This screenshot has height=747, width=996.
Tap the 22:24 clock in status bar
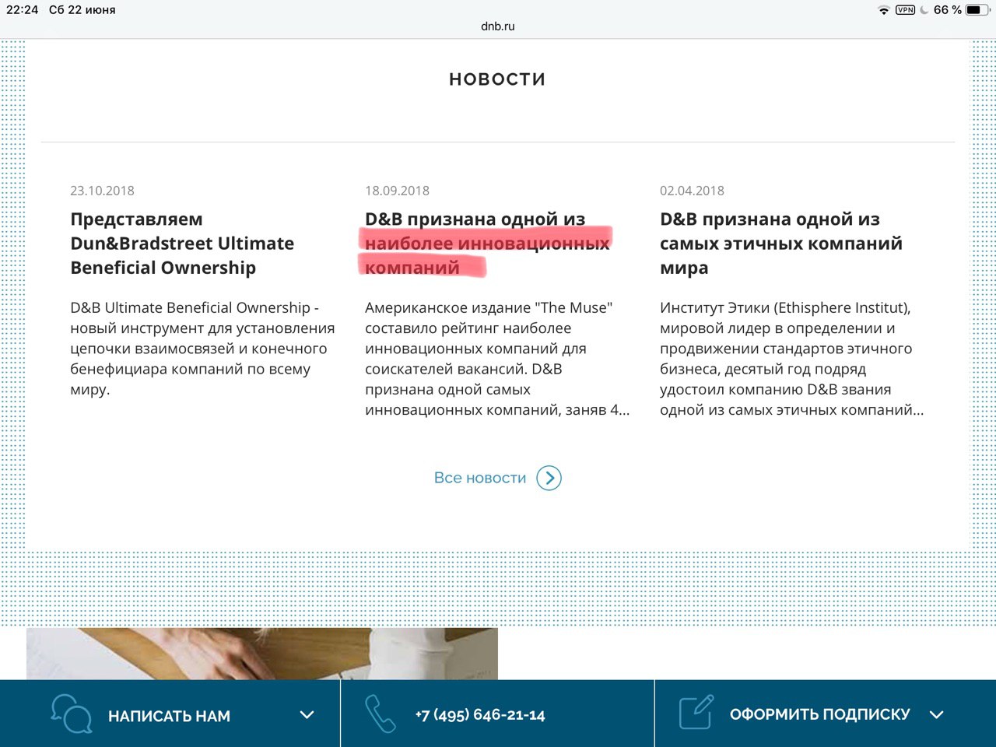[22, 10]
